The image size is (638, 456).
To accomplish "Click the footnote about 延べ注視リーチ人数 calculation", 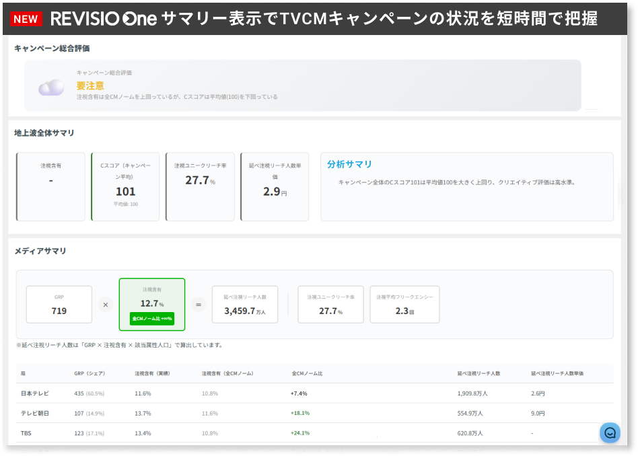I will tap(119, 345).
